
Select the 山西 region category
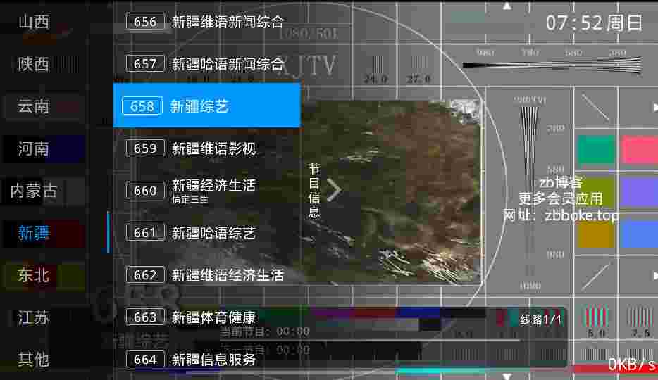[34, 22]
